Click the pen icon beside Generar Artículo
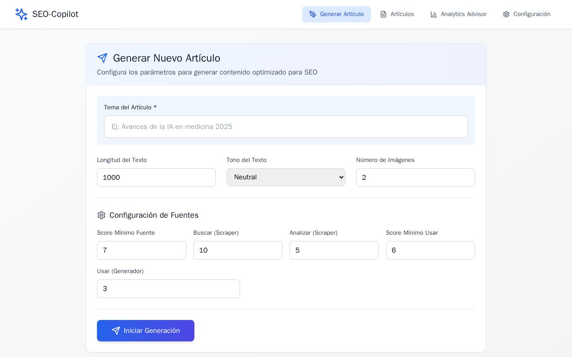The height and width of the screenshot is (357, 572). [313, 14]
